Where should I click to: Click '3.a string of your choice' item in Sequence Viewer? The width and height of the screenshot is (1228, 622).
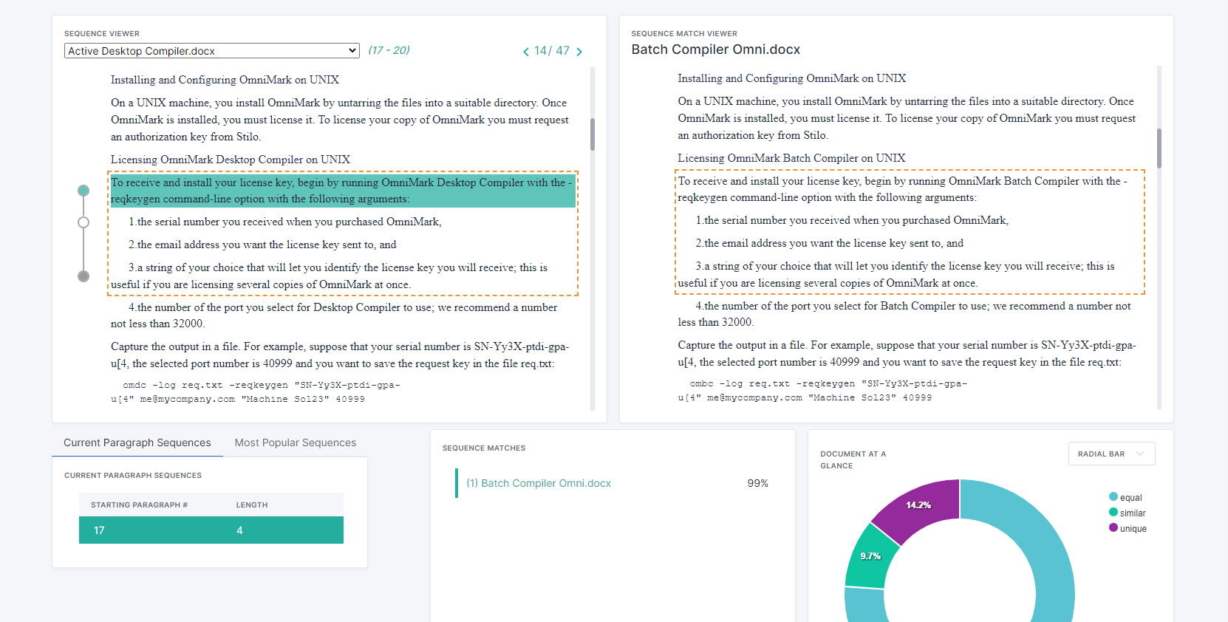[330, 276]
